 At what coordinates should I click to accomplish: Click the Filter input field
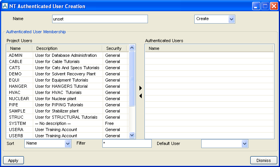point(127,143)
